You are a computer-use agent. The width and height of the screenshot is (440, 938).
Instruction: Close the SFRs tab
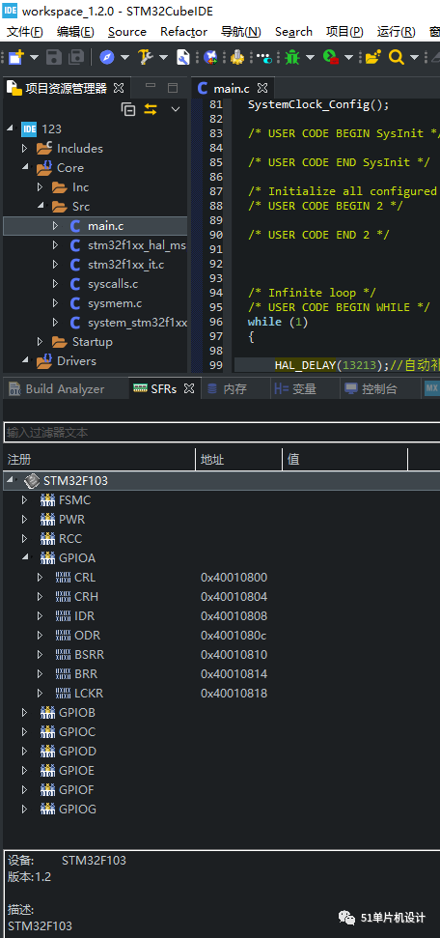click(189, 389)
